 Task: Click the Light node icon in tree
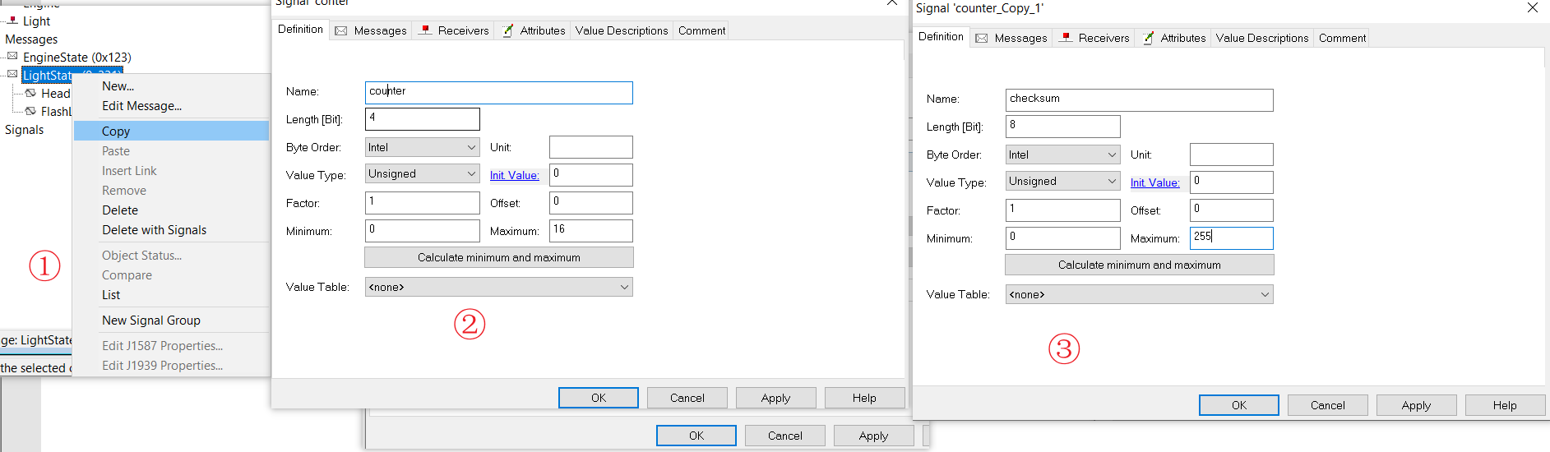[x=12, y=21]
